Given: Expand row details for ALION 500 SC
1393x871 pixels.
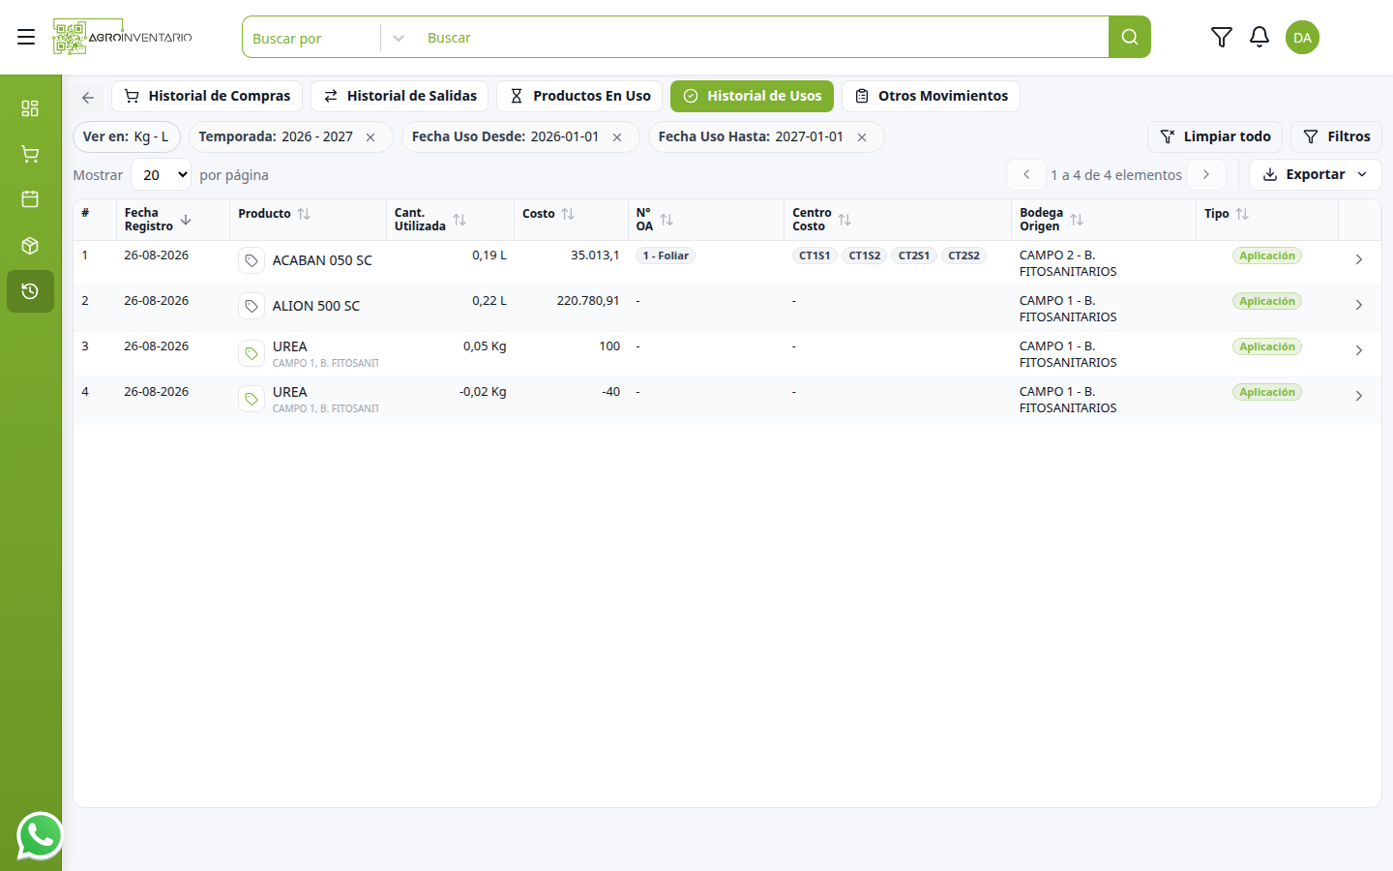Looking at the screenshot, I should pyautogui.click(x=1359, y=305).
